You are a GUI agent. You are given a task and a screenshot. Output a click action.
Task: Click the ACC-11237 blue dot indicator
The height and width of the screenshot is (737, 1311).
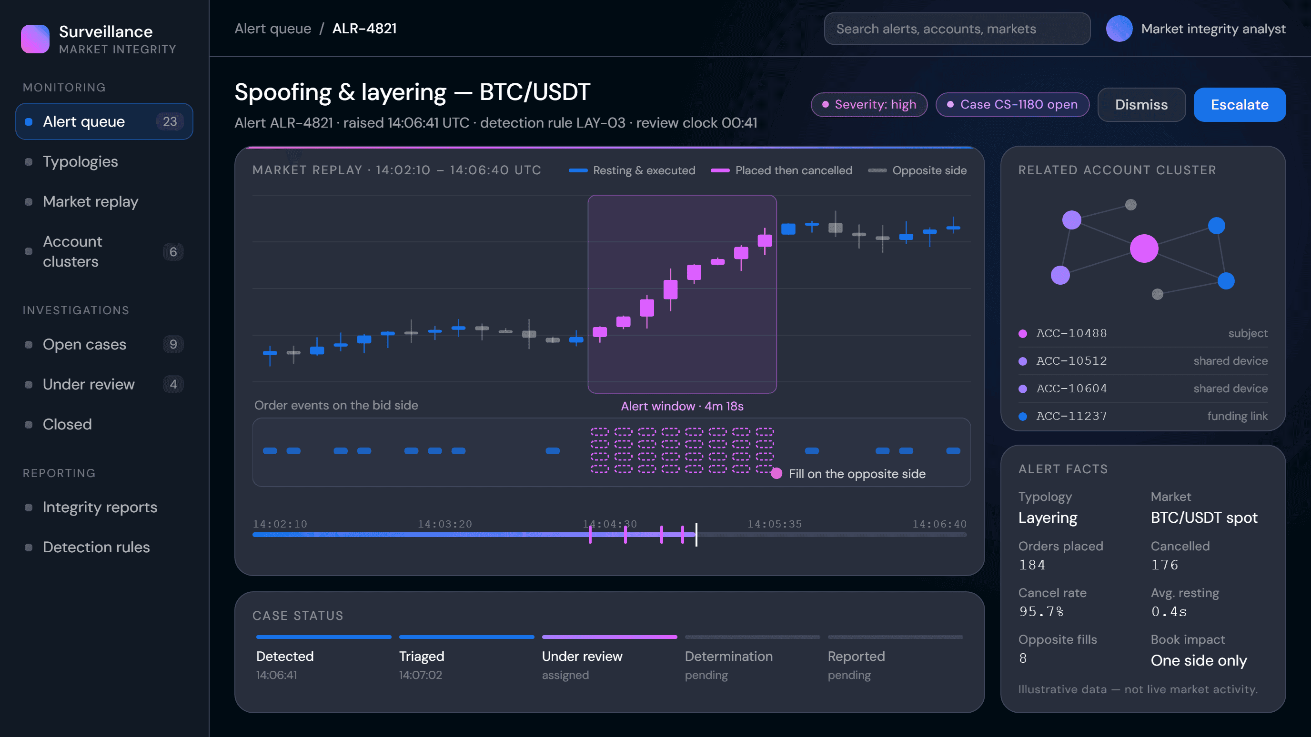pyautogui.click(x=1022, y=417)
